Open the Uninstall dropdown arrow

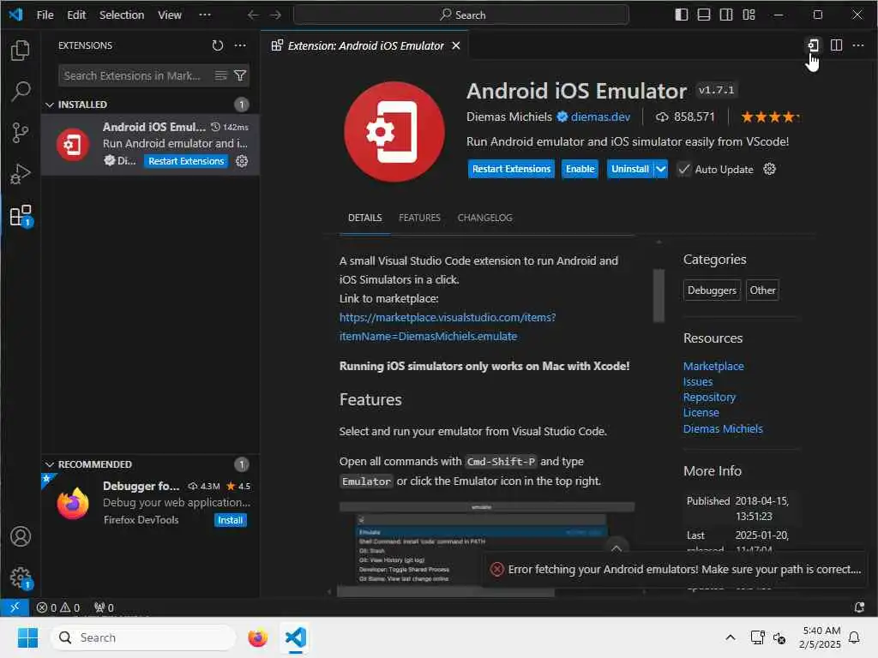(x=661, y=169)
